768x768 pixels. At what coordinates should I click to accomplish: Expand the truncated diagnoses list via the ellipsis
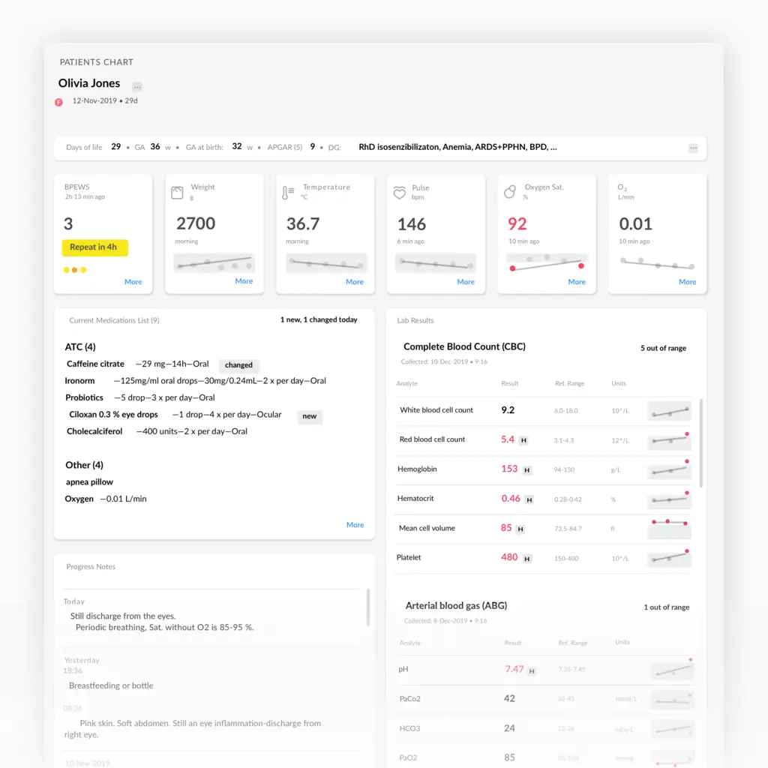click(693, 148)
